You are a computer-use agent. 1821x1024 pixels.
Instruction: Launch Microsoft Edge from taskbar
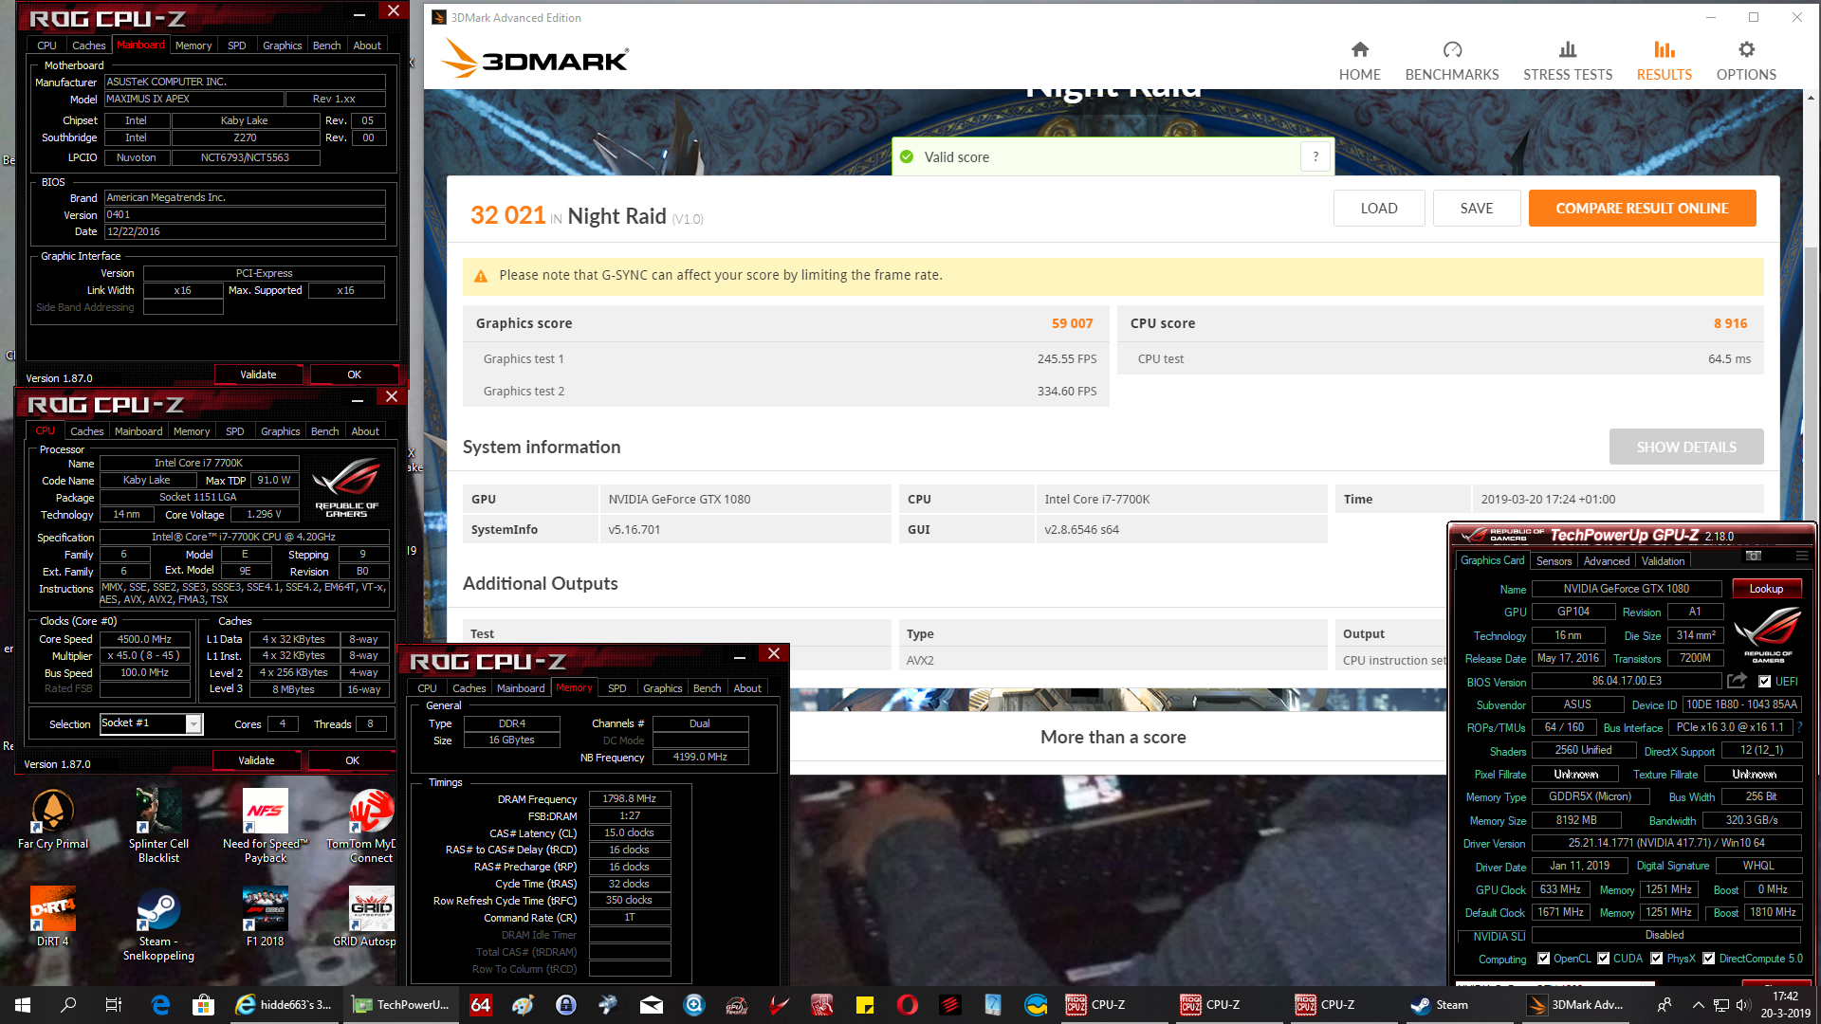point(160,1005)
